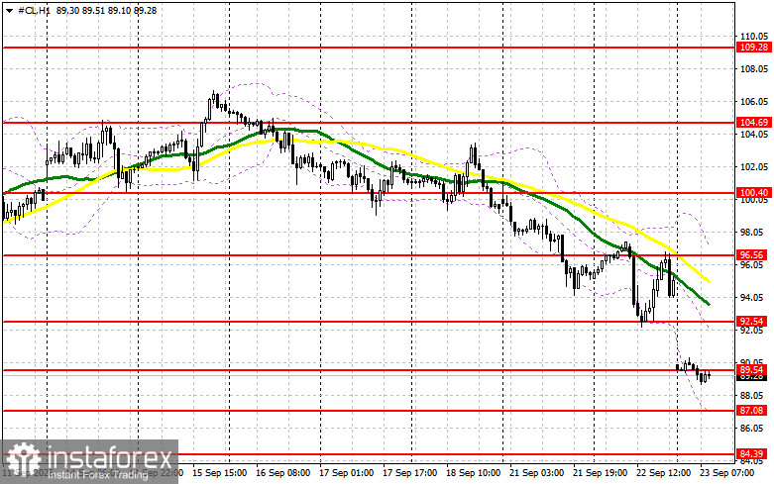Click the Instant Forex Trading tagline
The image size is (774, 484).
point(97,475)
